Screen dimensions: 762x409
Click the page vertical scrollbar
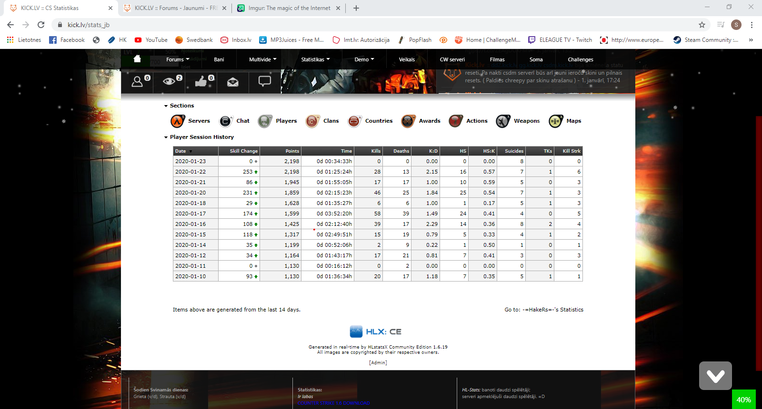point(759,243)
